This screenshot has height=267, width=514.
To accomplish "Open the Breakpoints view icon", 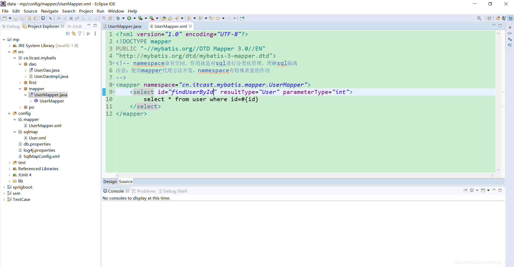I will [510, 39].
